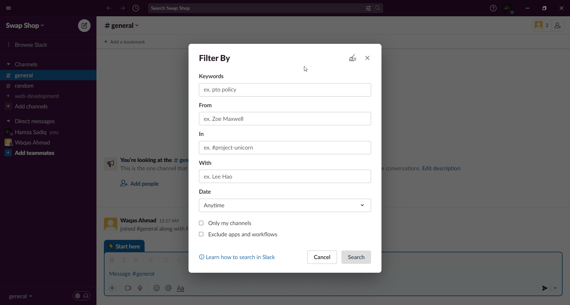
Task: Open the Date Anytime dropdown
Action: (285, 205)
